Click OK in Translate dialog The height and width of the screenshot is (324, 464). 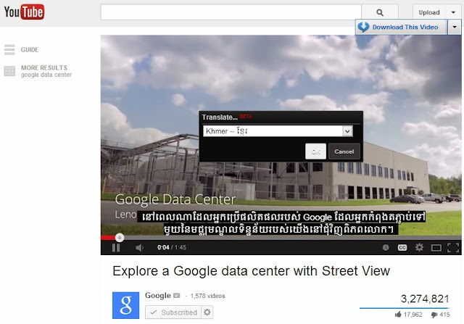click(316, 151)
